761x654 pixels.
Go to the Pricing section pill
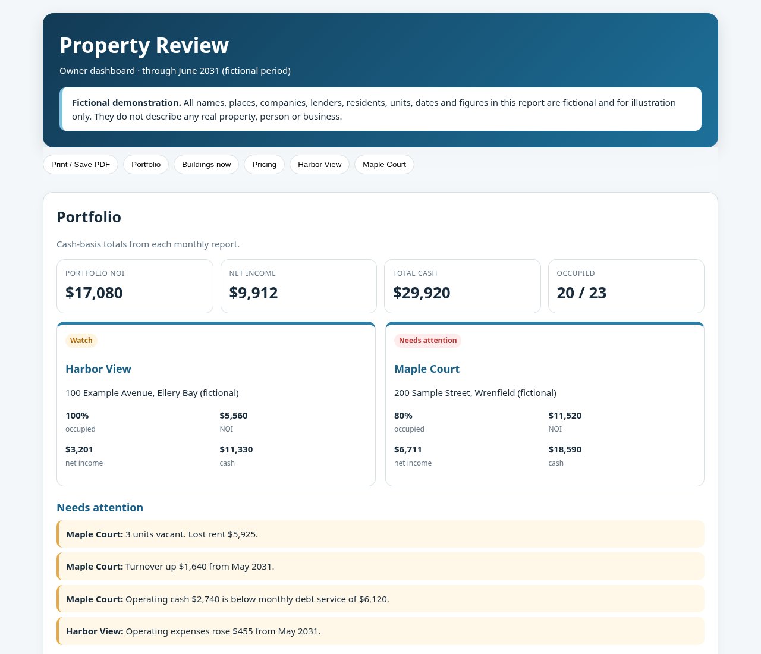click(264, 165)
